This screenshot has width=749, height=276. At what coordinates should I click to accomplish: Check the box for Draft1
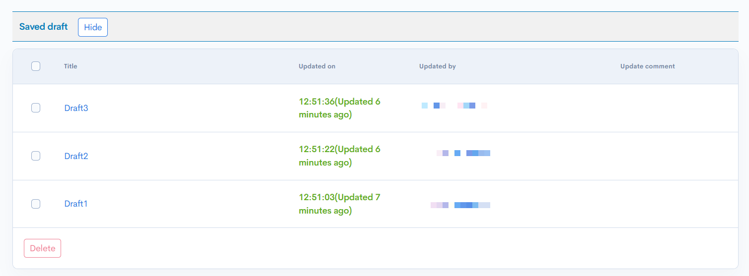tap(36, 204)
